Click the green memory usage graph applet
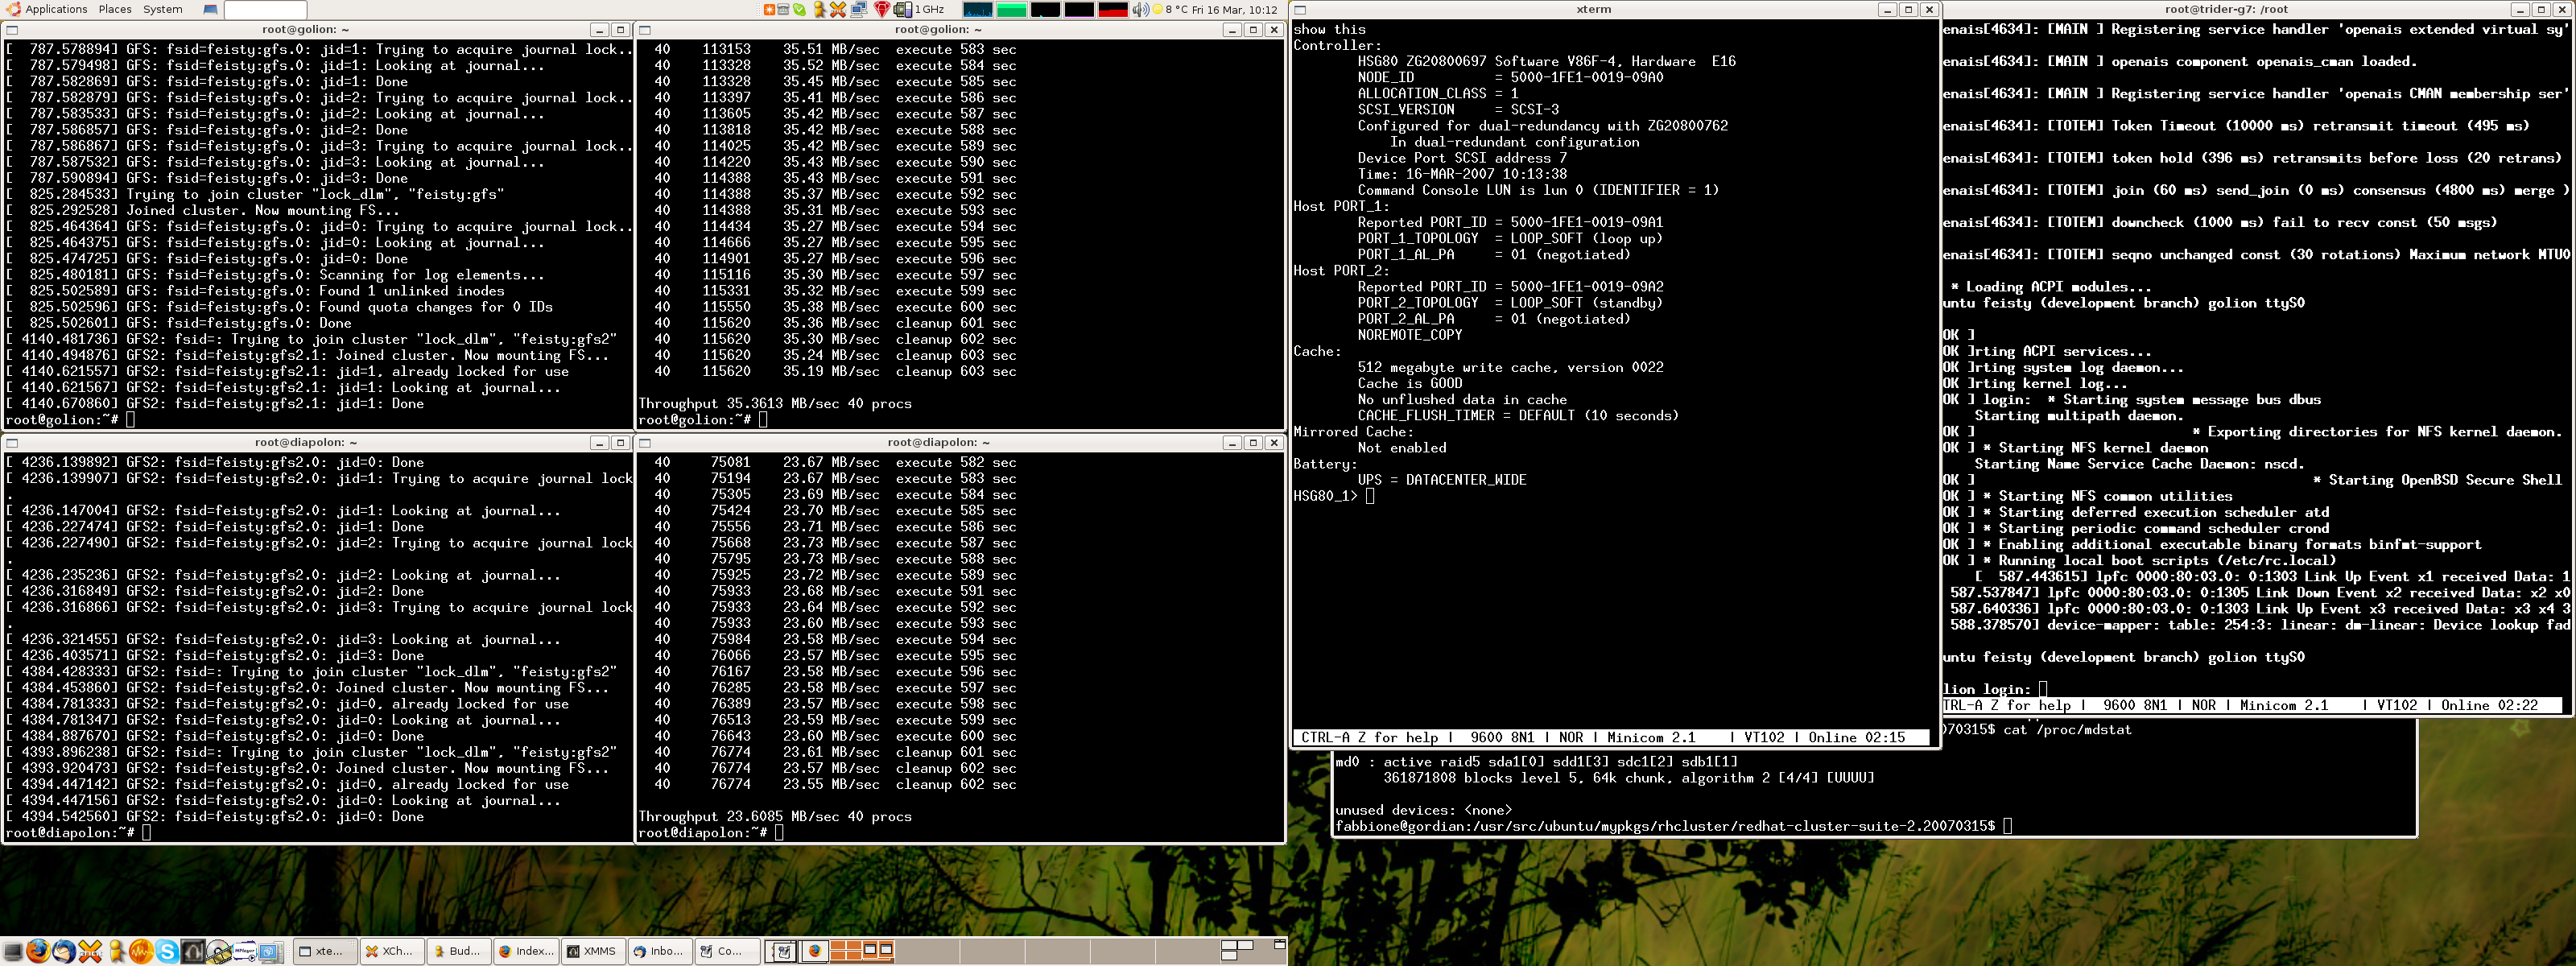This screenshot has width=2576, height=966. (x=1012, y=10)
